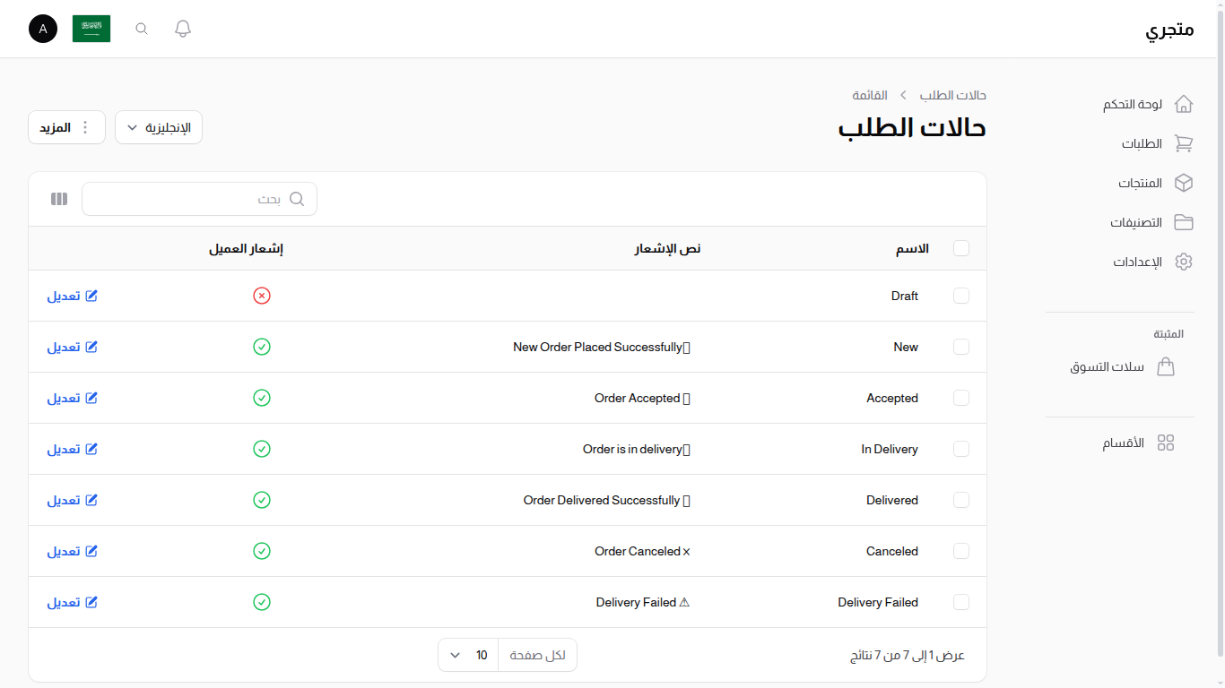This screenshot has width=1225, height=688.
Task: Click the بحث search field above the table
Action: pos(199,198)
